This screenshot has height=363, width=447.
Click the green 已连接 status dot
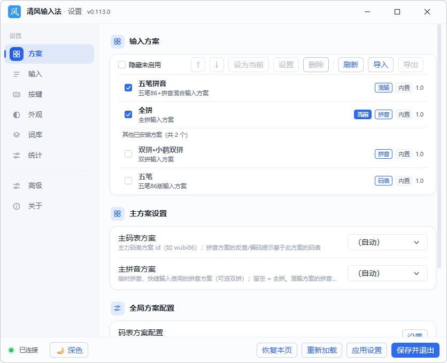tap(11, 350)
